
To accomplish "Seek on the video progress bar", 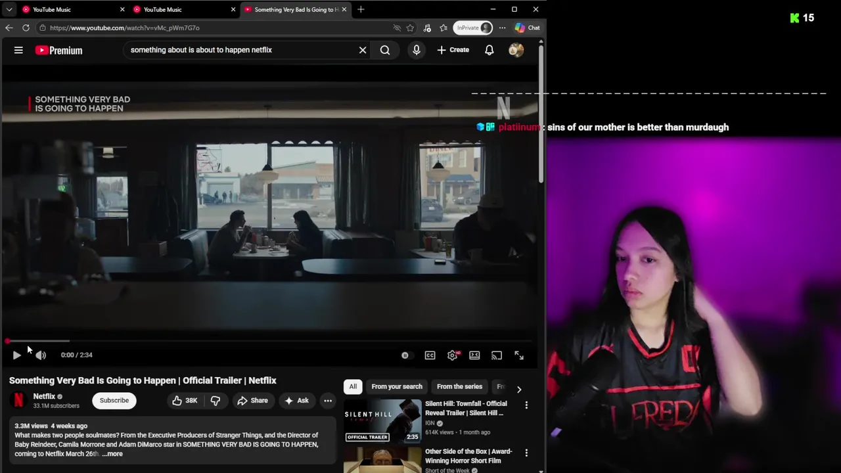I will 269,341.
